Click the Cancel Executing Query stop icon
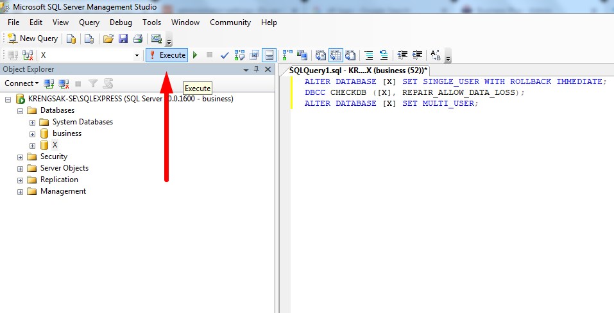Screen dimensions: 614x313 tap(210, 55)
